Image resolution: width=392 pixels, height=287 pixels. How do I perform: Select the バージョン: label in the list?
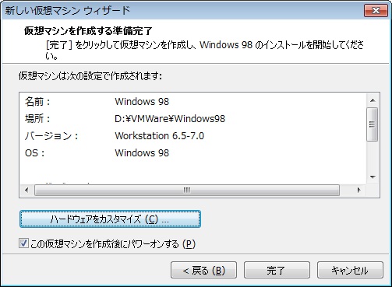click(x=51, y=136)
